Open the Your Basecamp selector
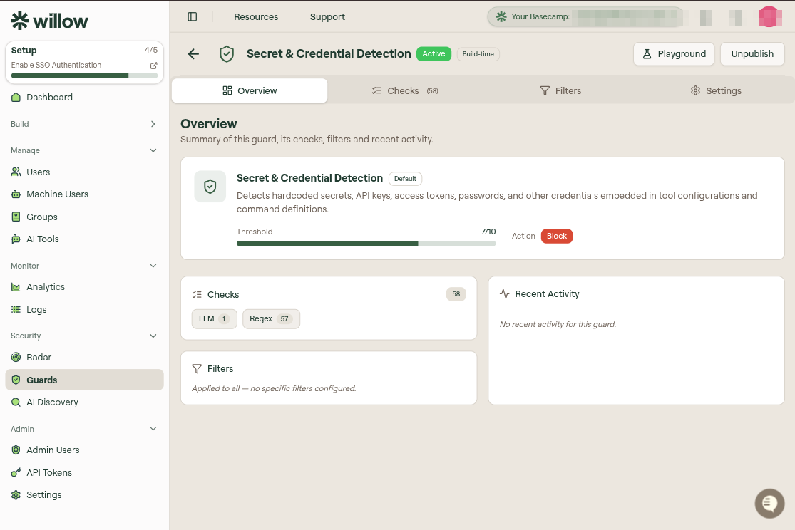Screen dimensions: 795x530 [585, 16]
